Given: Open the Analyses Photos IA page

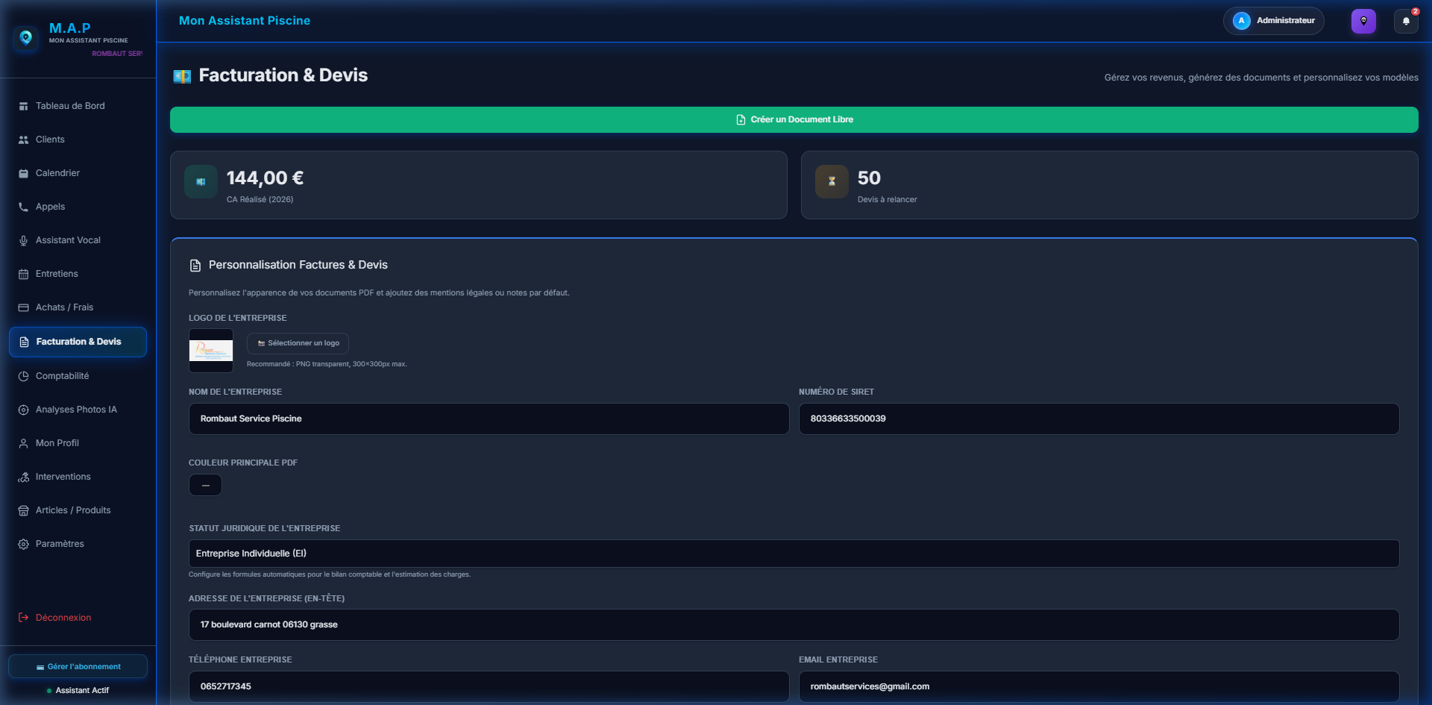Looking at the screenshot, I should tap(76, 410).
